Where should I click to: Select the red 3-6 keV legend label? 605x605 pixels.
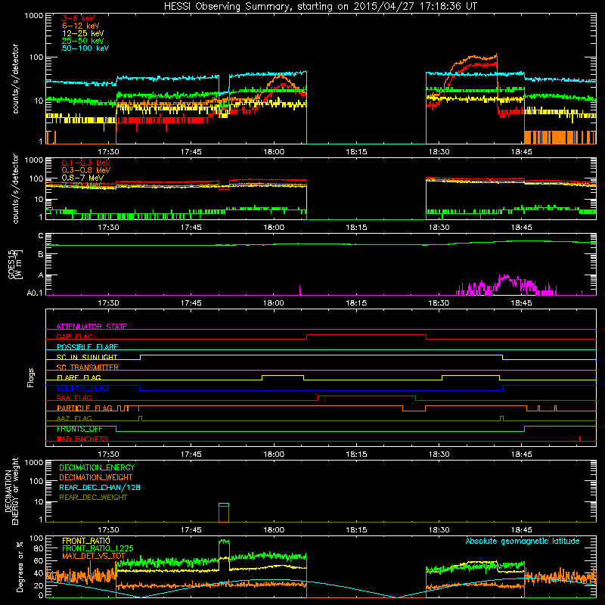pyautogui.click(x=78, y=18)
